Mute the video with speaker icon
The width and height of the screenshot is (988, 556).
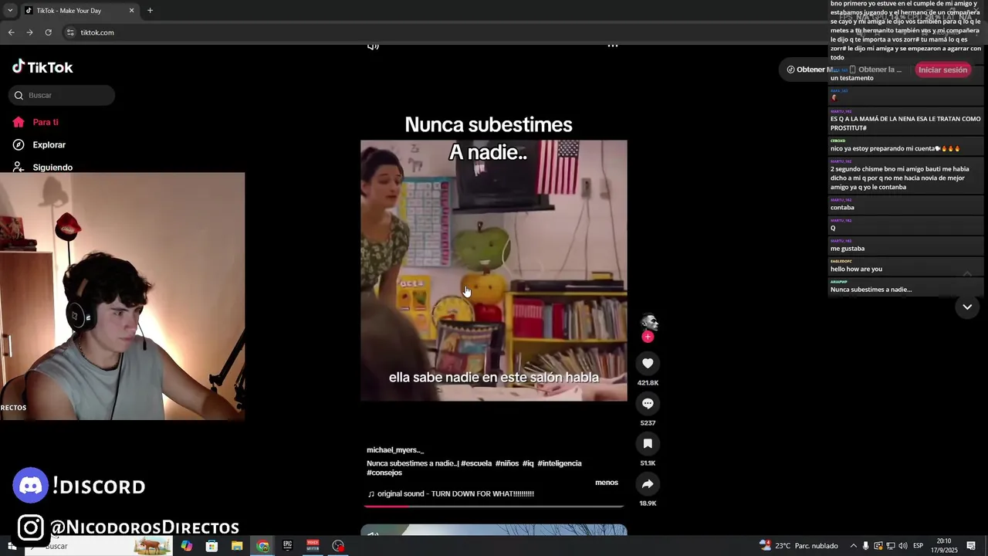[x=373, y=46]
